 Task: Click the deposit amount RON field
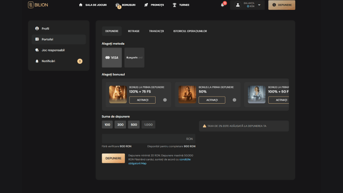pos(145,139)
